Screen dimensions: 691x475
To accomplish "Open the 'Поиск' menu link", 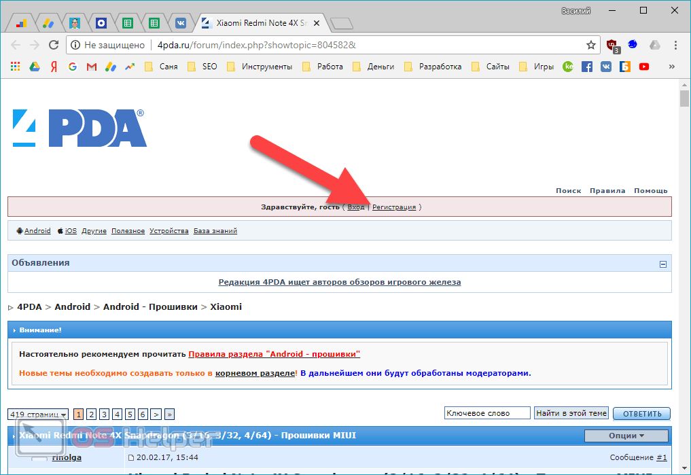I will 569,191.
